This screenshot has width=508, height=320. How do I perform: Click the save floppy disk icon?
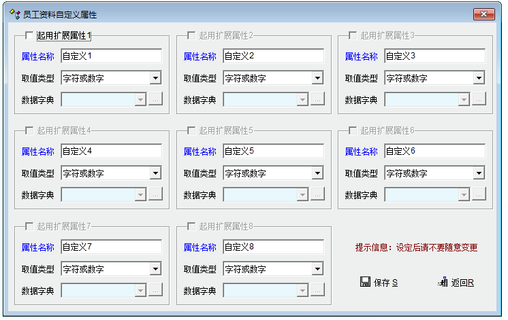tap(365, 282)
